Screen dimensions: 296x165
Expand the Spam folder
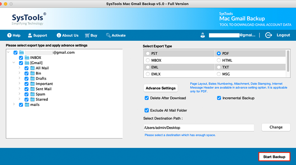tap(20, 94)
